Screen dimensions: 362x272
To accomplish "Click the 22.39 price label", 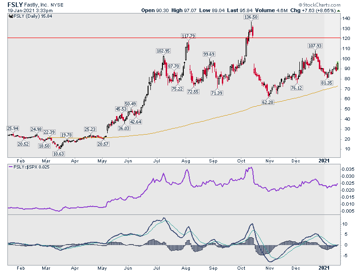I will tap(49, 132).
